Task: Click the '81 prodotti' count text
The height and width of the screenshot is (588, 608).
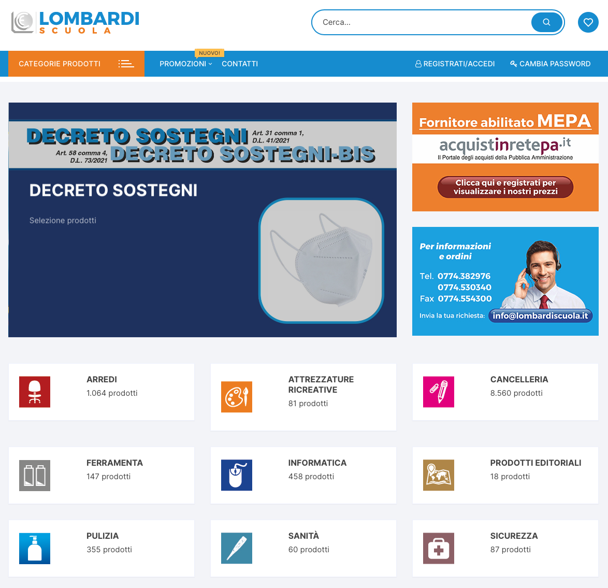Action: tap(308, 404)
